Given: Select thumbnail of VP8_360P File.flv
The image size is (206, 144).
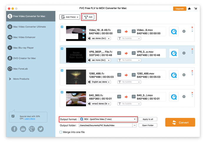Looking at the screenshot, I should 76,55.
